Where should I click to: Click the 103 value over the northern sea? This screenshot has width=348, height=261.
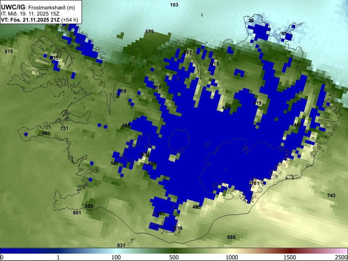174,5
